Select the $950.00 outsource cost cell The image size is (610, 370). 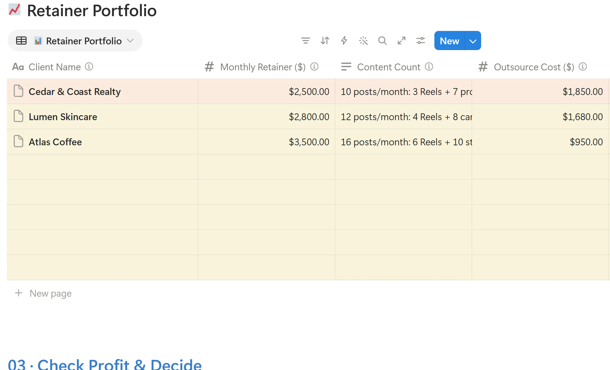(x=541, y=142)
